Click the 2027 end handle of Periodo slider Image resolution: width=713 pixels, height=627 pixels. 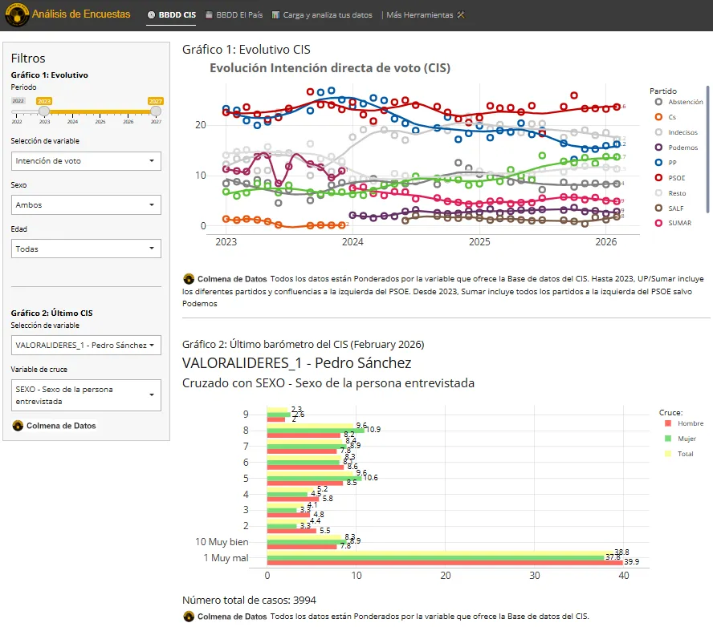coord(156,111)
